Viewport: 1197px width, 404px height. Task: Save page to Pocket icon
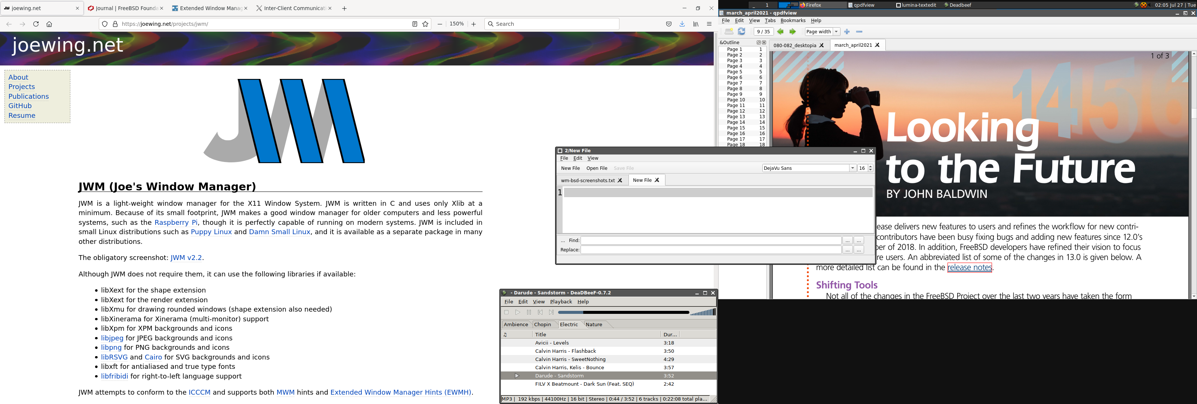click(x=669, y=24)
